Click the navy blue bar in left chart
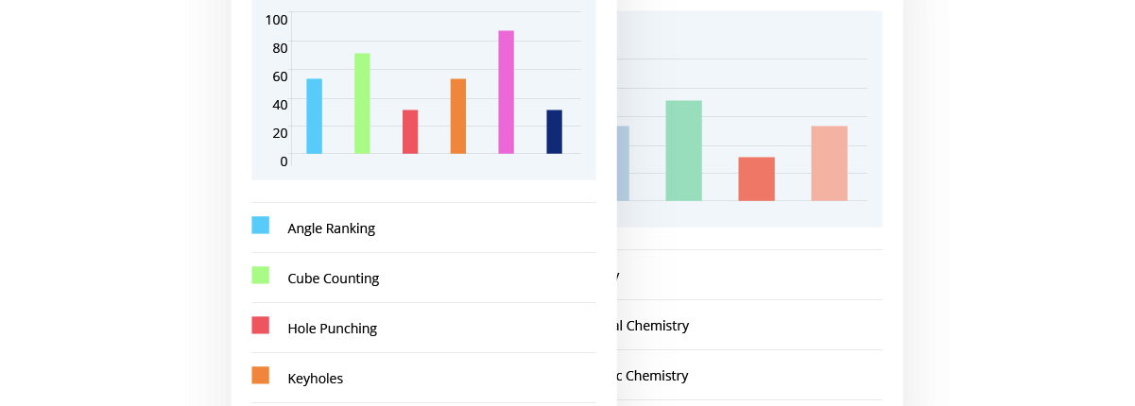The height and width of the screenshot is (406, 1135). (x=555, y=132)
